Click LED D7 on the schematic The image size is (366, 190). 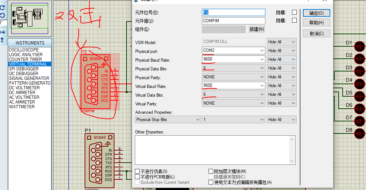click(359, 121)
